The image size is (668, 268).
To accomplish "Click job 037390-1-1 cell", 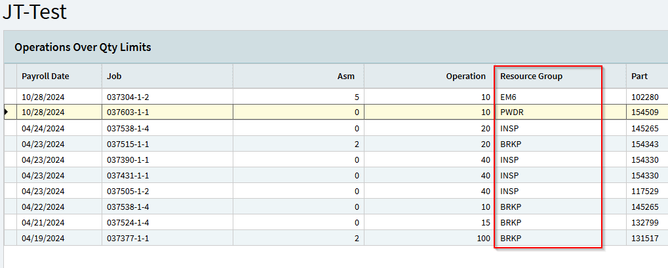I will 167,159.
